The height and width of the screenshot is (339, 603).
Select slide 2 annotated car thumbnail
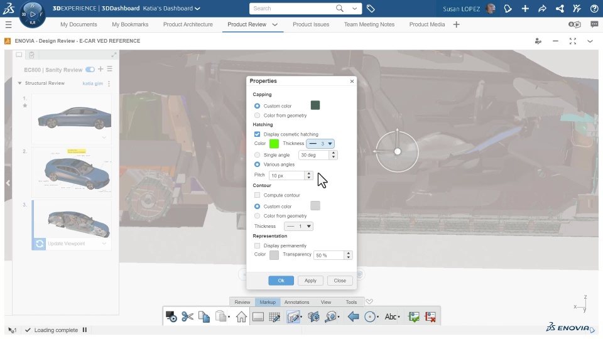(72, 172)
